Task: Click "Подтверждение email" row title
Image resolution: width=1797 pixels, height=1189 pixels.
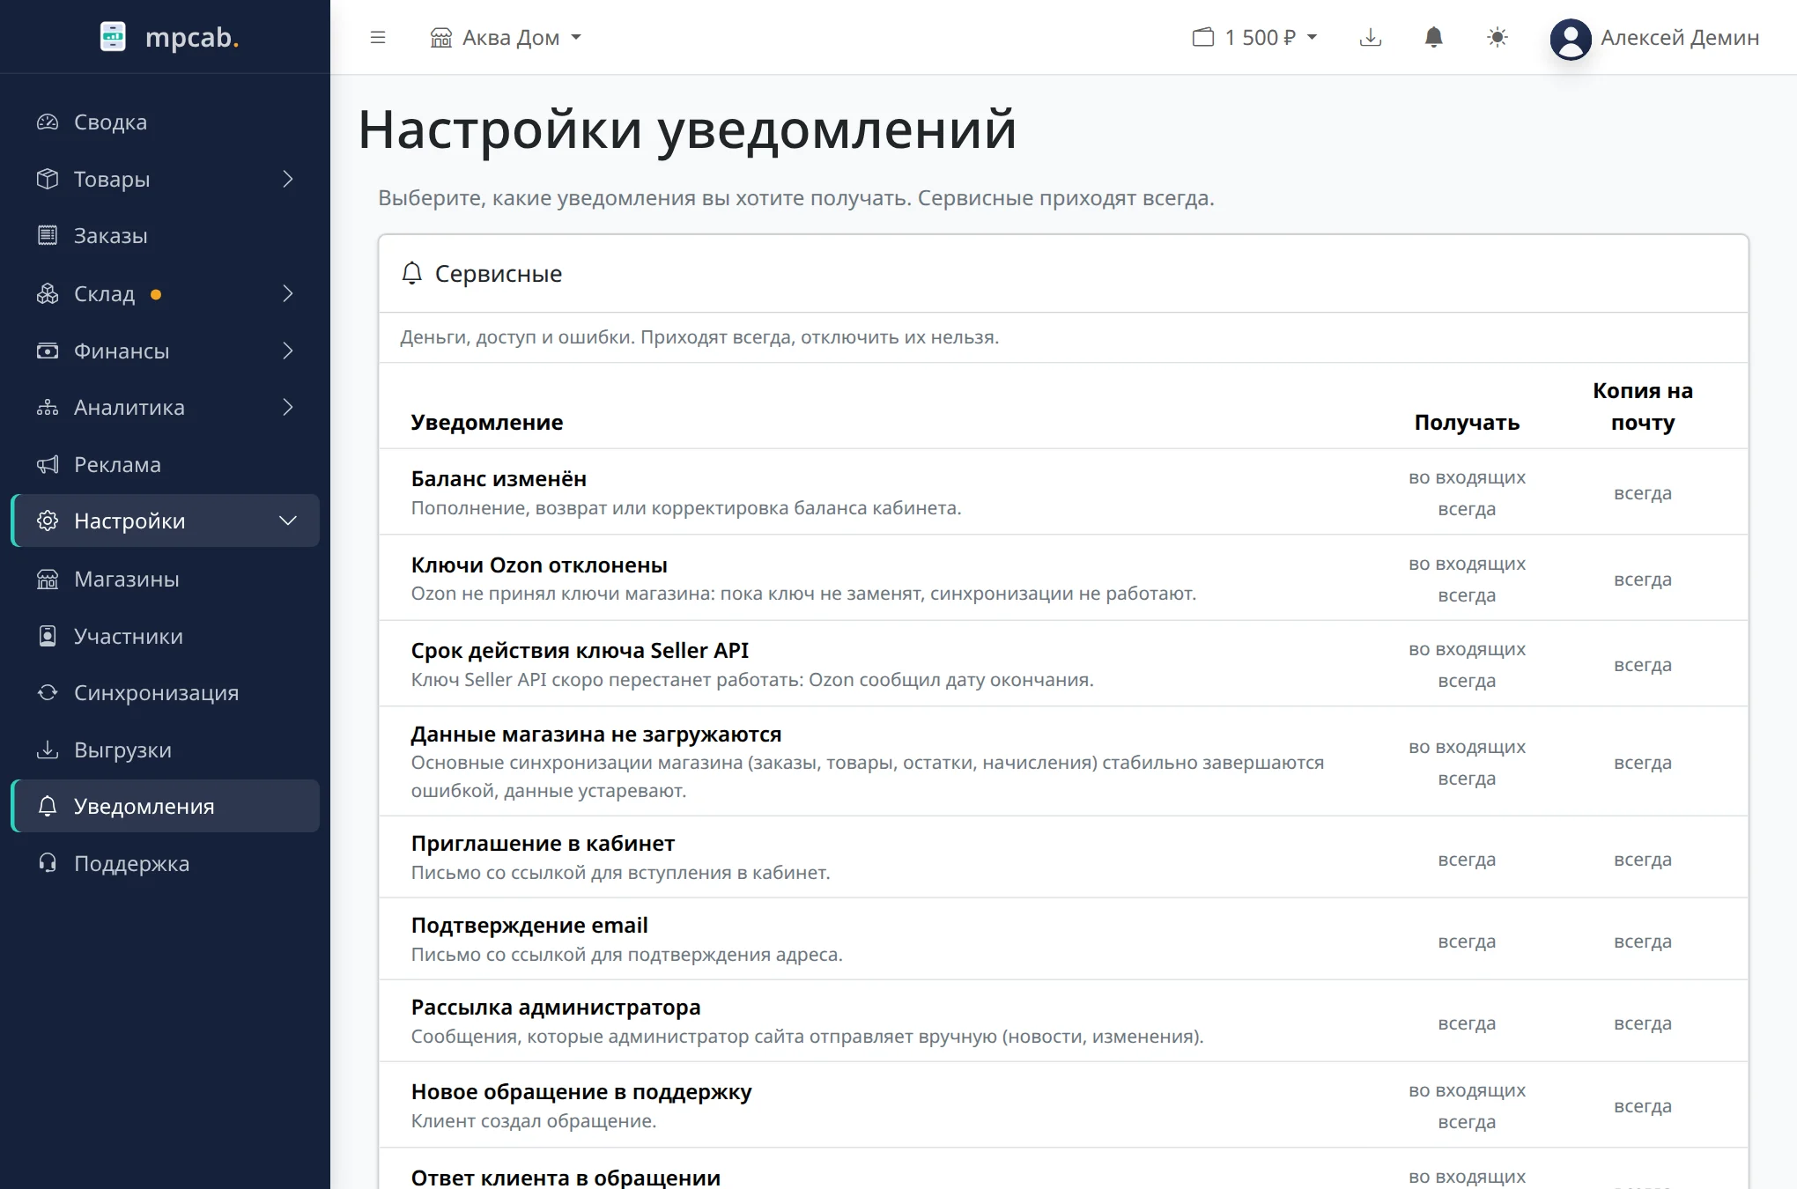Action: tap(529, 925)
